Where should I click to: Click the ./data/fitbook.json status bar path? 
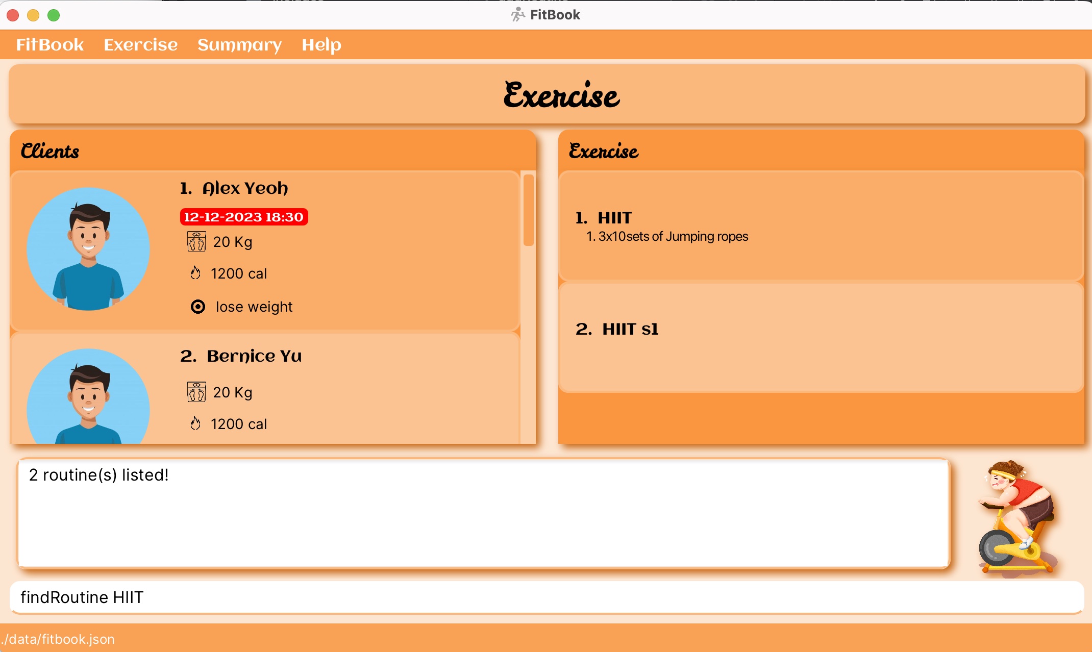click(58, 639)
